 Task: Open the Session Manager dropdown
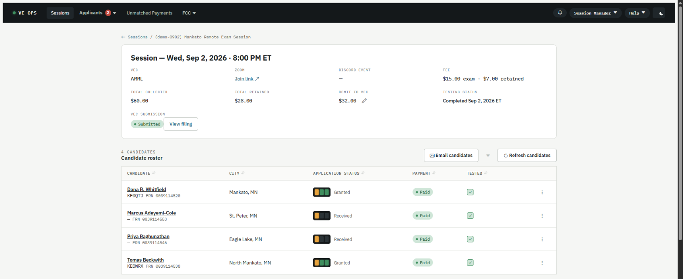pos(595,13)
